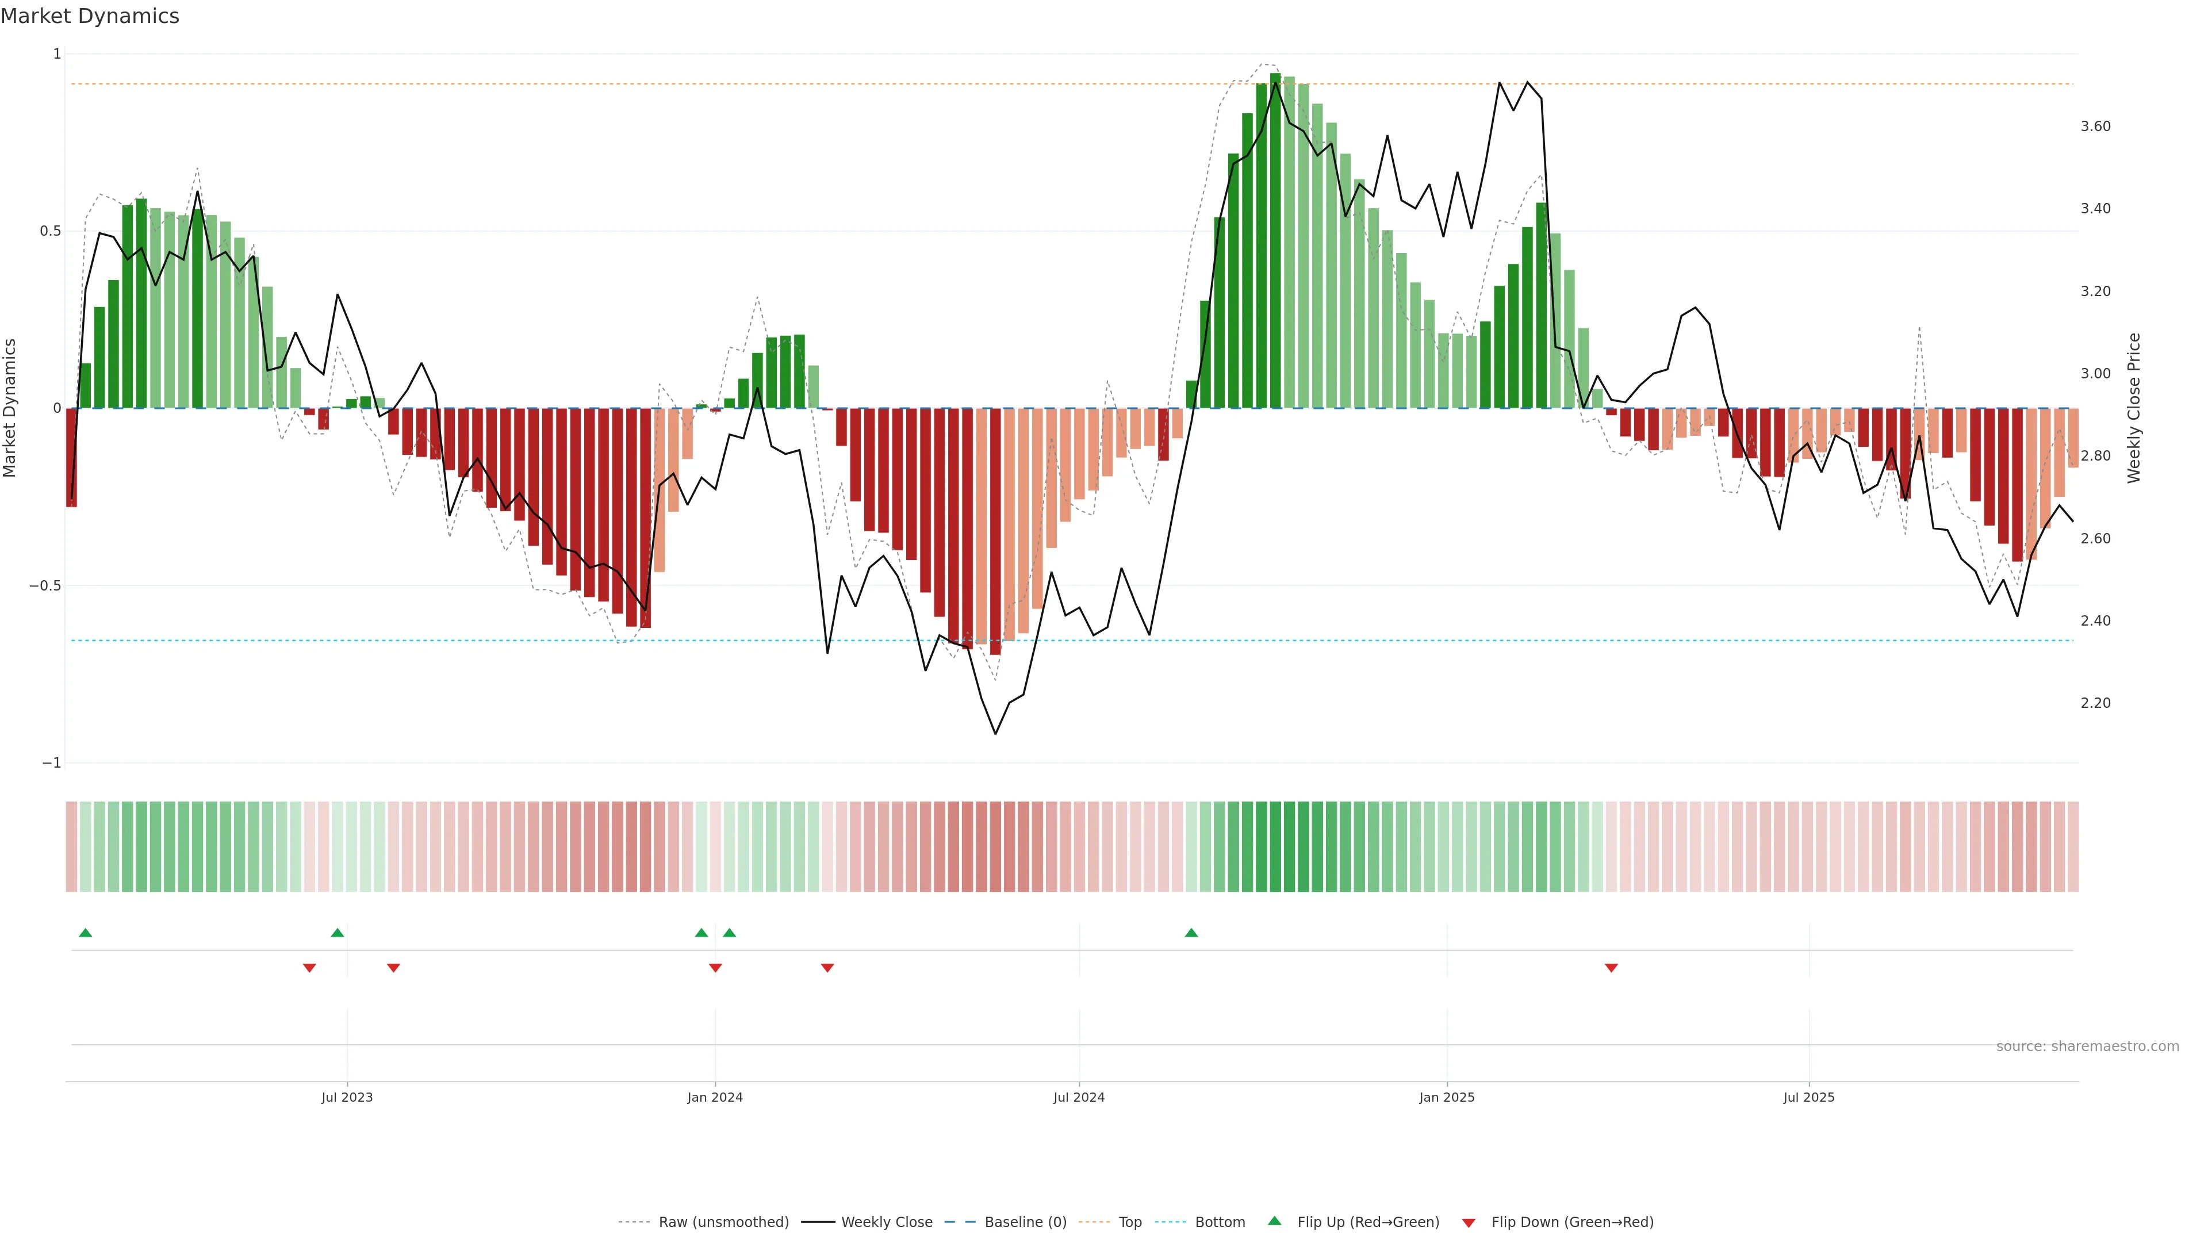Click the Jan 2025 x-axis label

1446,1097
